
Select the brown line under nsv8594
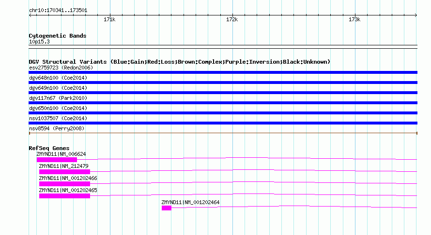[223, 133]
